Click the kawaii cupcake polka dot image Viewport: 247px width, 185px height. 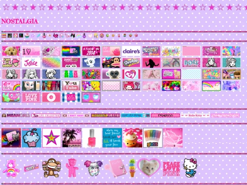click(133, 138)
